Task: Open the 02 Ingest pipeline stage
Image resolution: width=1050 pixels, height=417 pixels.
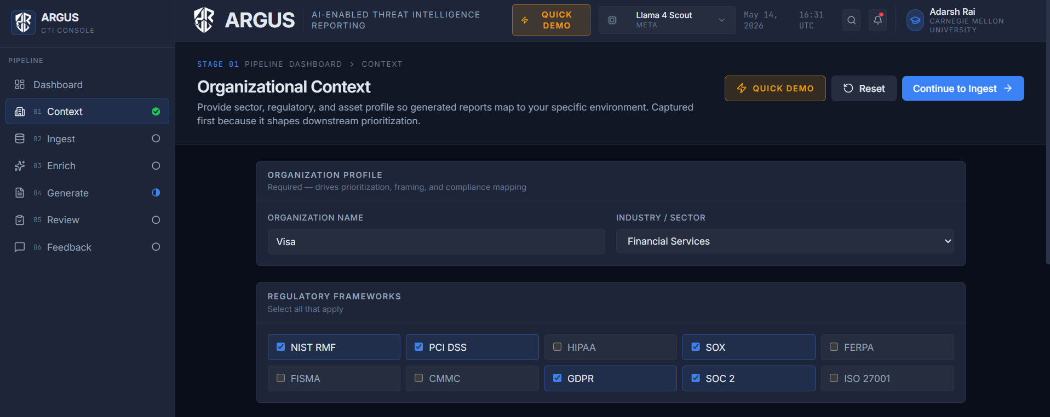Action: pyautogui.click(x=87, y=138)
